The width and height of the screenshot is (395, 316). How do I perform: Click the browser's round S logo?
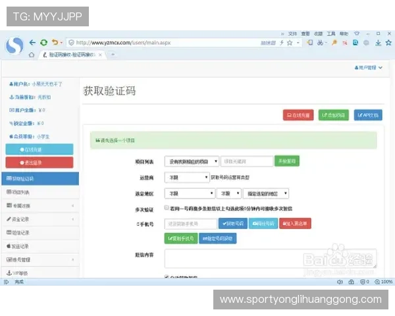[14, 45]
